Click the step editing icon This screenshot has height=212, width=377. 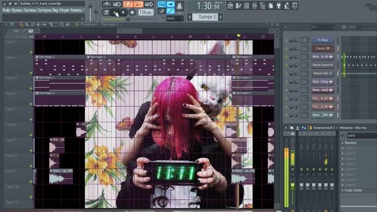pyautogui.click(x=161, y=11)
